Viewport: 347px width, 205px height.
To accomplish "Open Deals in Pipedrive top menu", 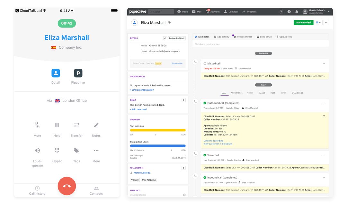I will coord(183,12).
